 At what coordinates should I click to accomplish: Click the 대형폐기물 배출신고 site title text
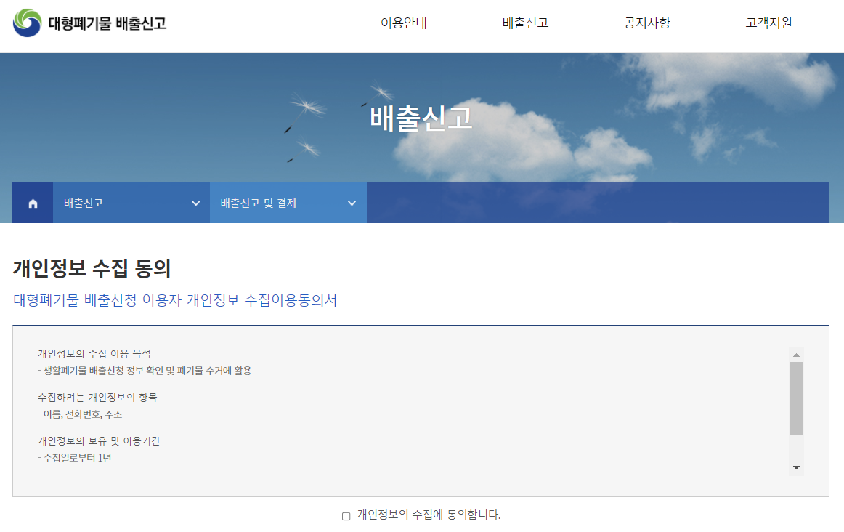tap(107, 23)
